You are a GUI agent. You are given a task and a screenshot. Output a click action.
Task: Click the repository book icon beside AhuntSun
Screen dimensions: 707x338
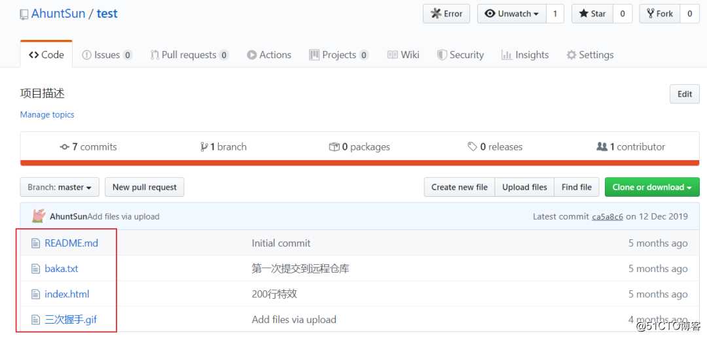coord(24,14)
